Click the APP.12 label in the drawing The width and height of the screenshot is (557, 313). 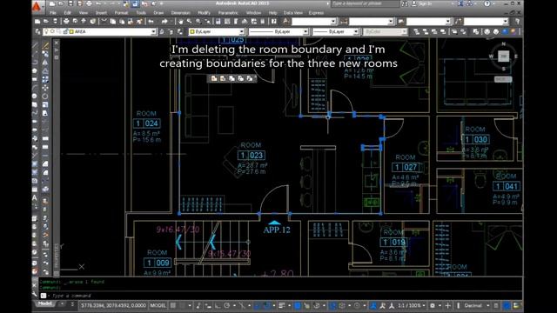[x=277, y=230]
